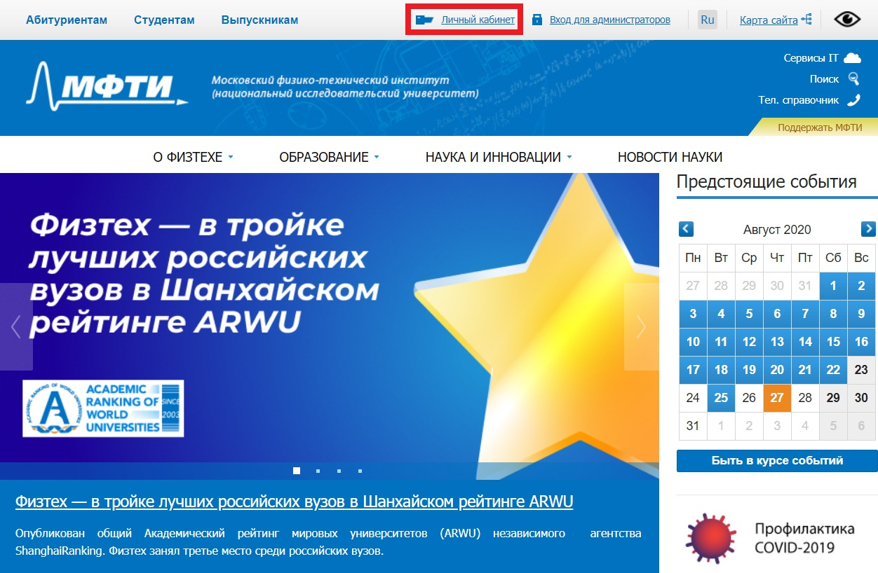
Task: Click the lock icon for admin login
Action: click(537, 20)
